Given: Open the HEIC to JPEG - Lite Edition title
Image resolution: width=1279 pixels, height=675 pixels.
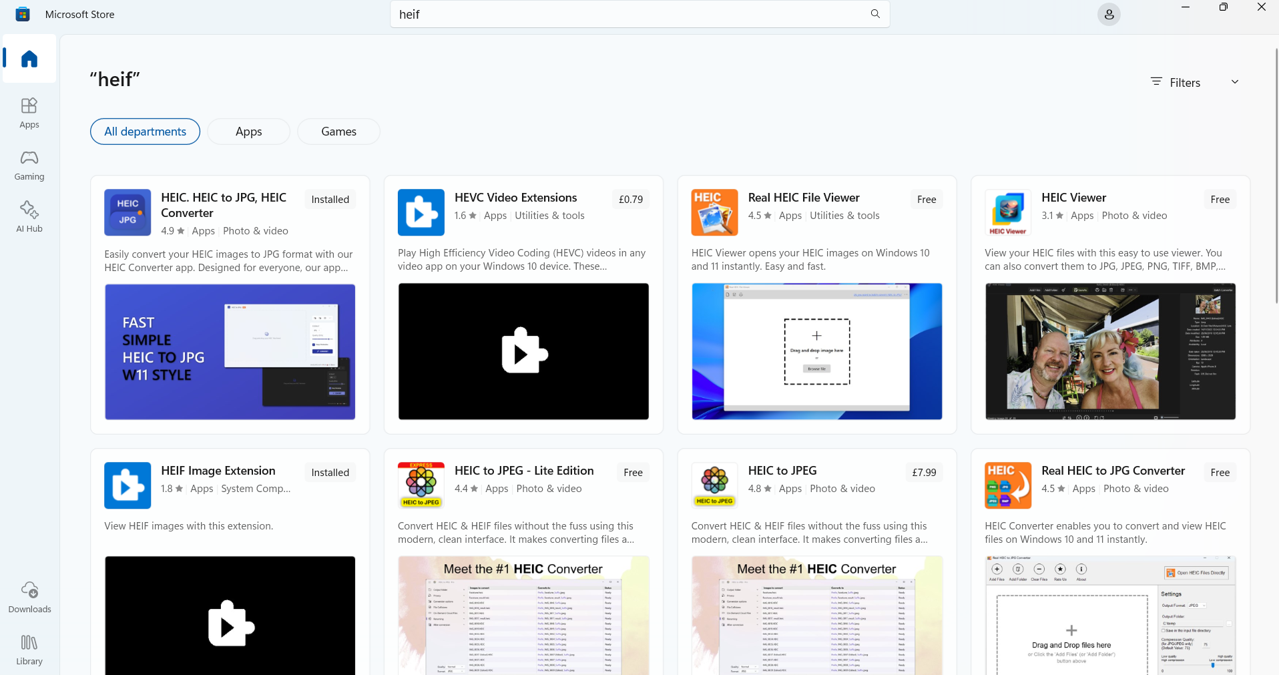Looking at the screenshot, I should pos(524,471).
